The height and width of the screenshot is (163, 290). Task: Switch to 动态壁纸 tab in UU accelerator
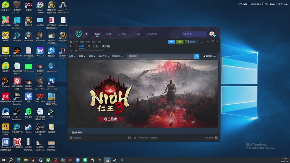click(152, 34)
